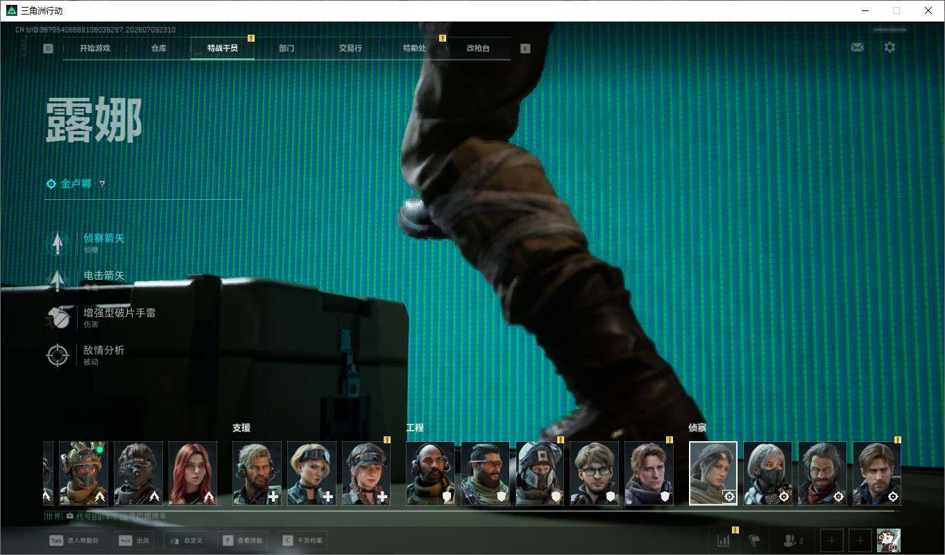Click the 干员档案 button
This screenshot has width=945, height=555.
click(x=302, y=540)
